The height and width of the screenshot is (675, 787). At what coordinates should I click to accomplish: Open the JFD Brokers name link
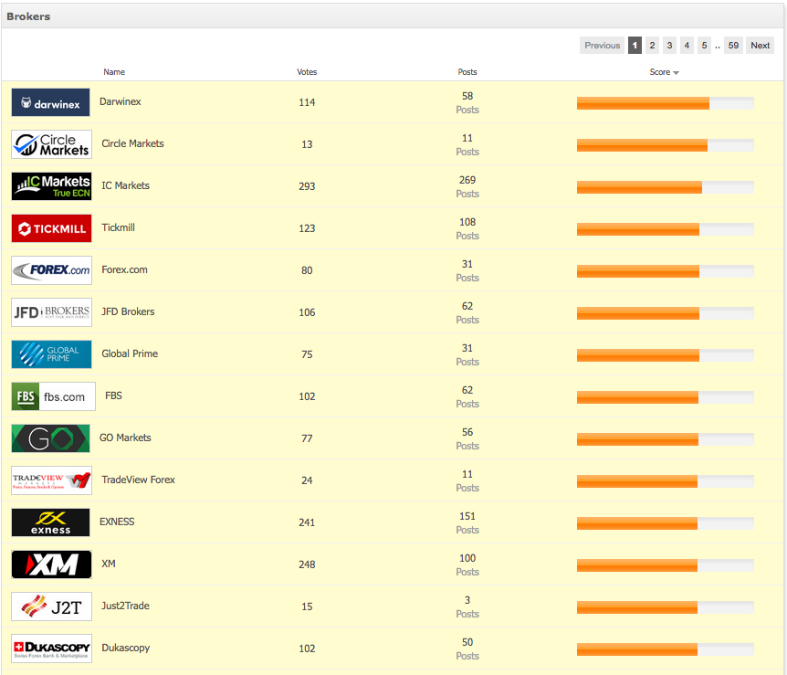click(x=128, y=311)
